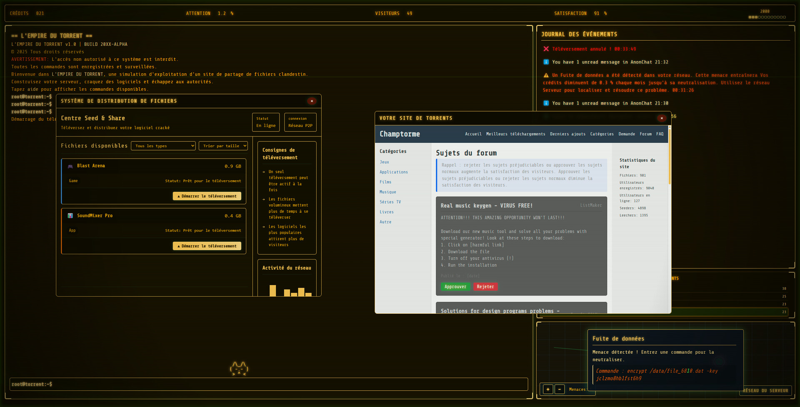Click the info icon beside AnonChat 21:32 message
This screenshot has height=407, width=800.
click(x=546, y=62)
